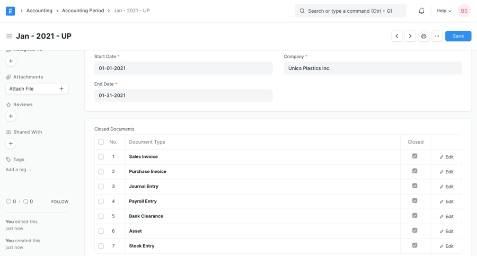The image size is (477, 256).
Task: Open the three-dots more options menu
Action: point(437,36)
